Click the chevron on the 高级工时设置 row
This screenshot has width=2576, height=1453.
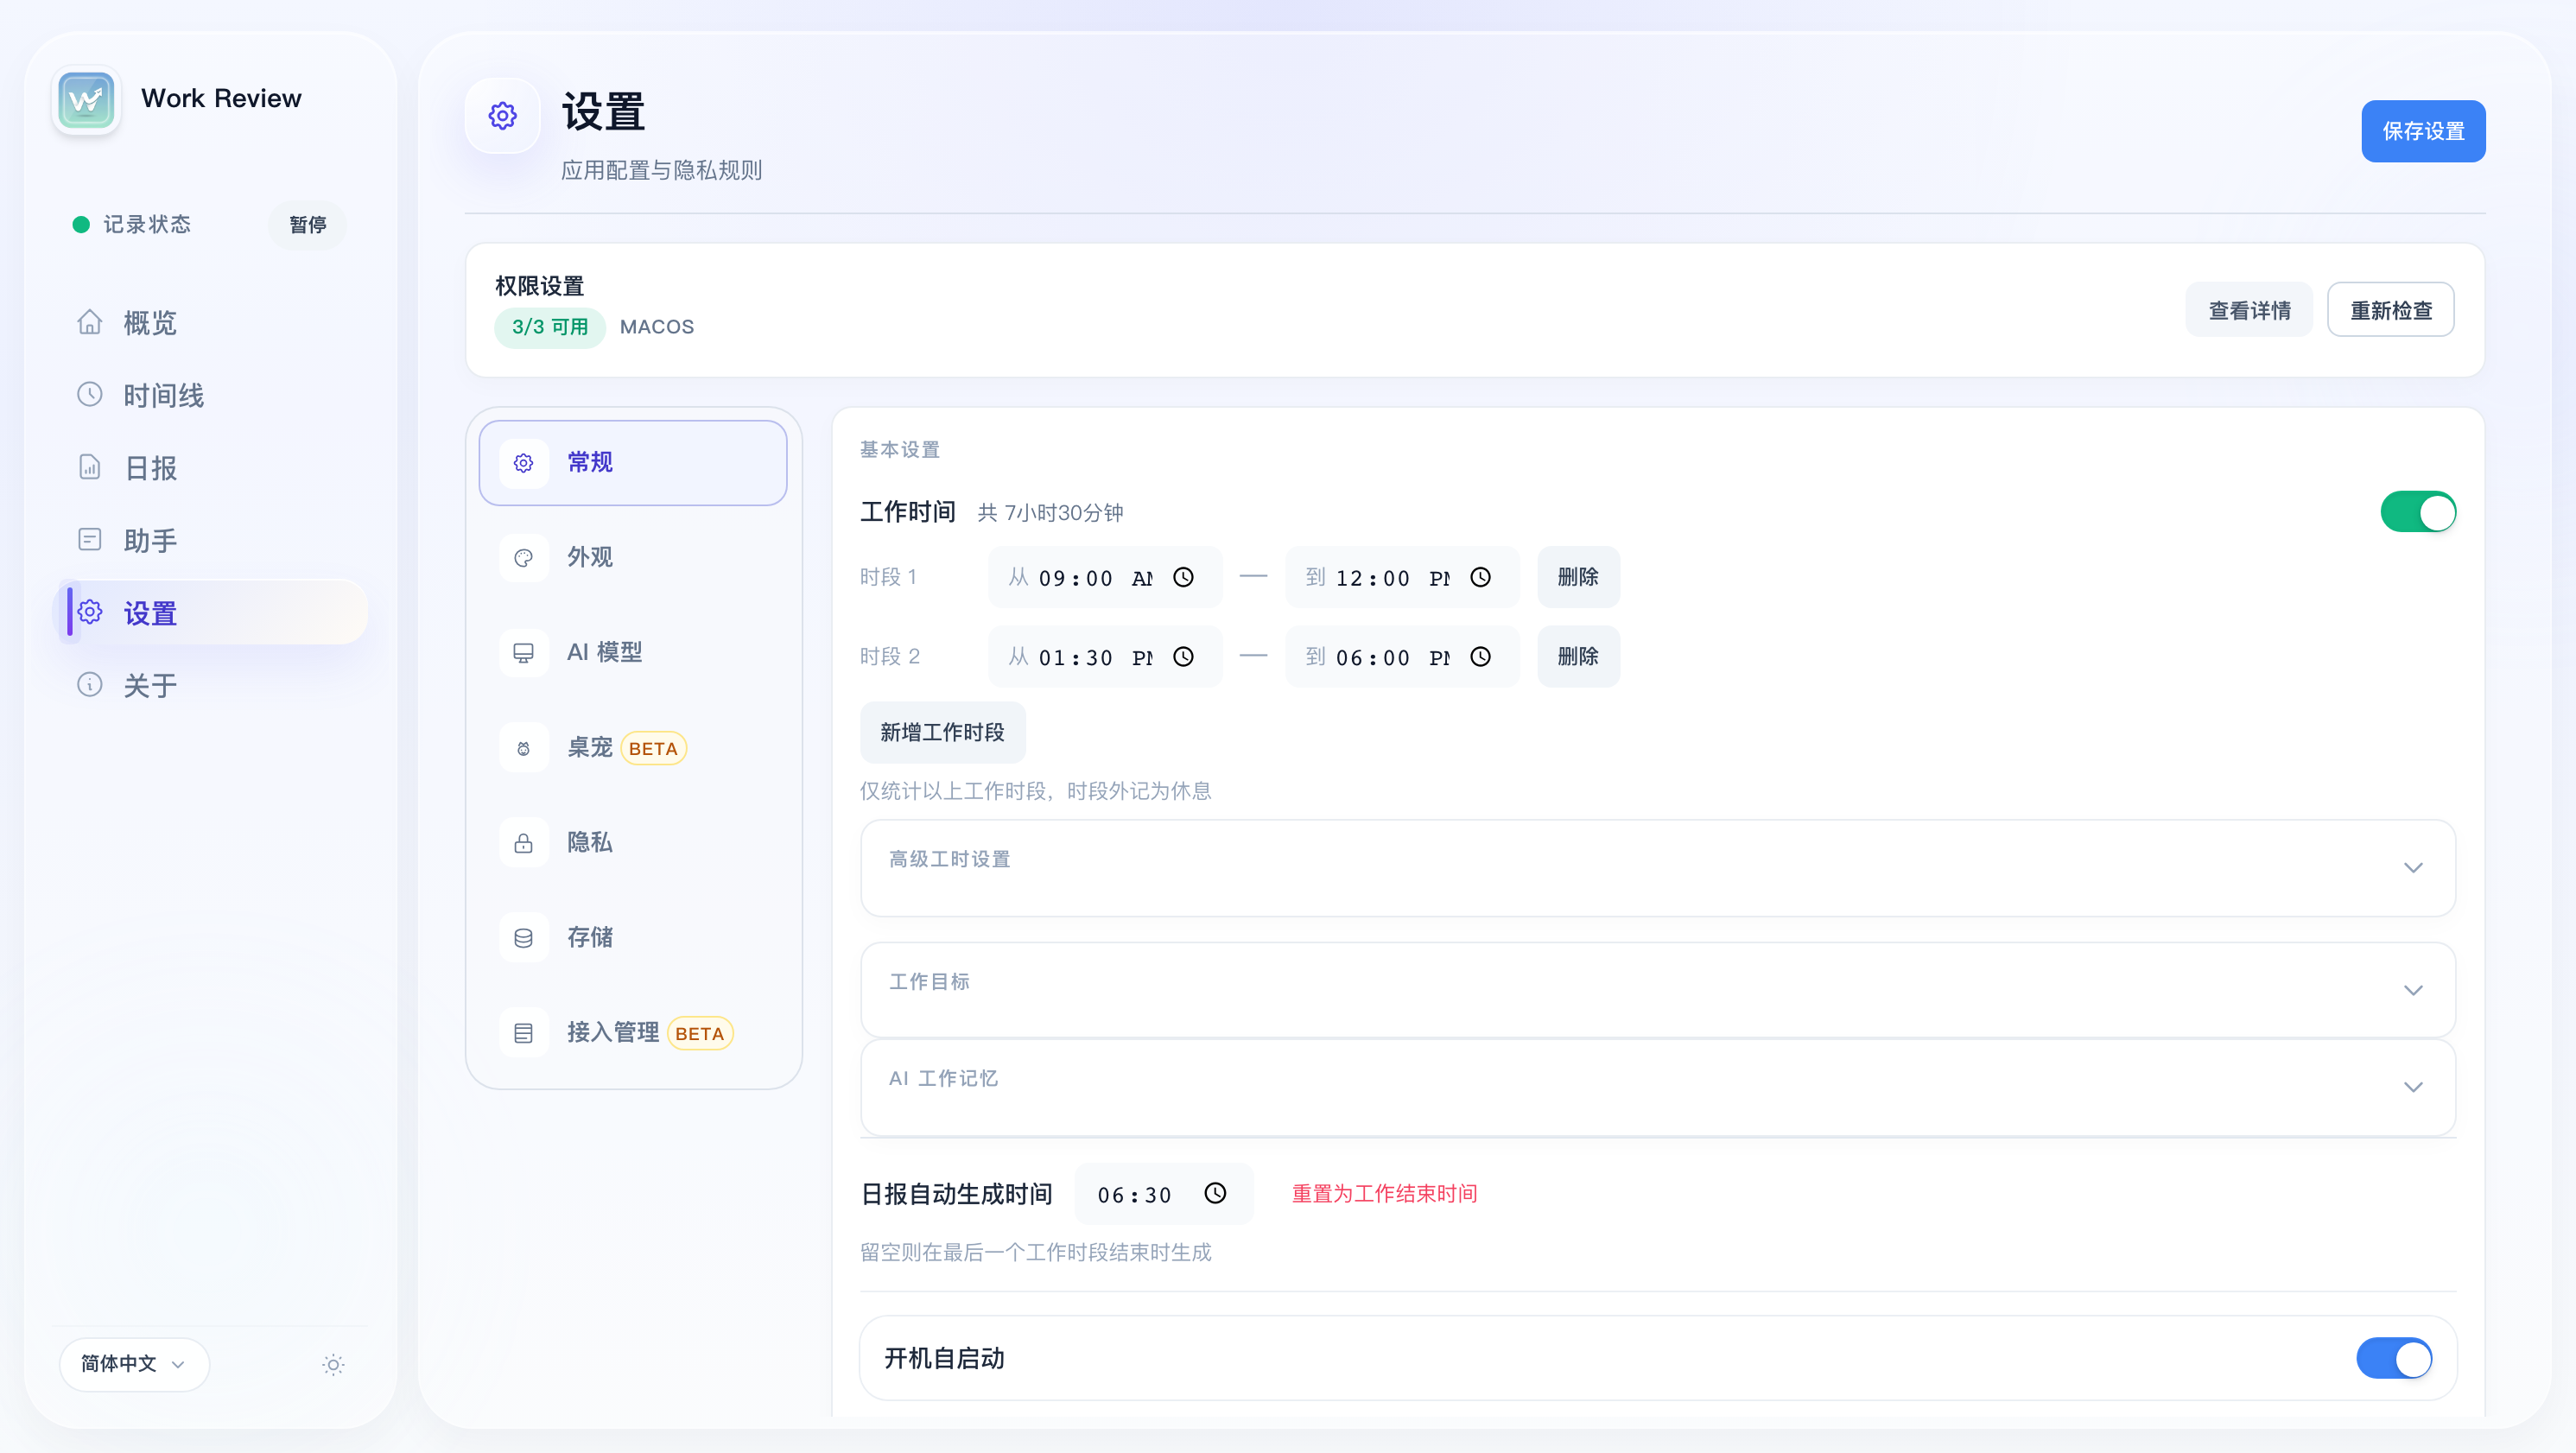click(2413, 868)
